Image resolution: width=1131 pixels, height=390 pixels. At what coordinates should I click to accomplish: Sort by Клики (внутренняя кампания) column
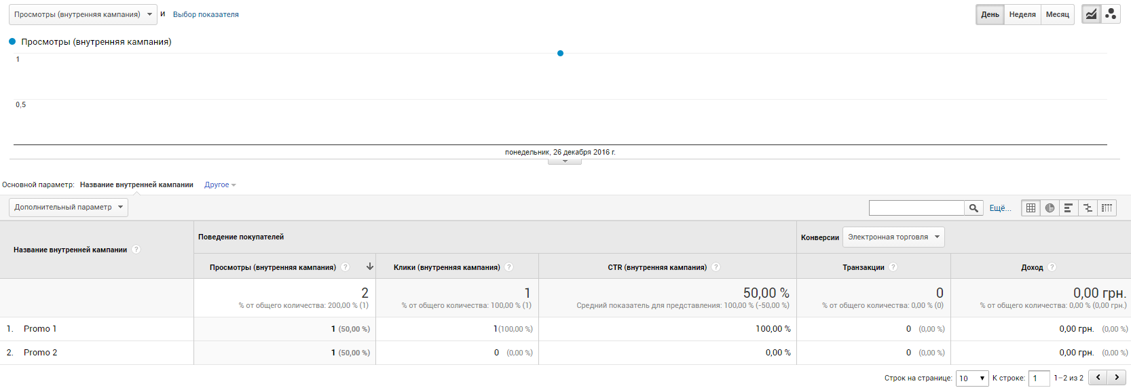[x=447, y=267]
